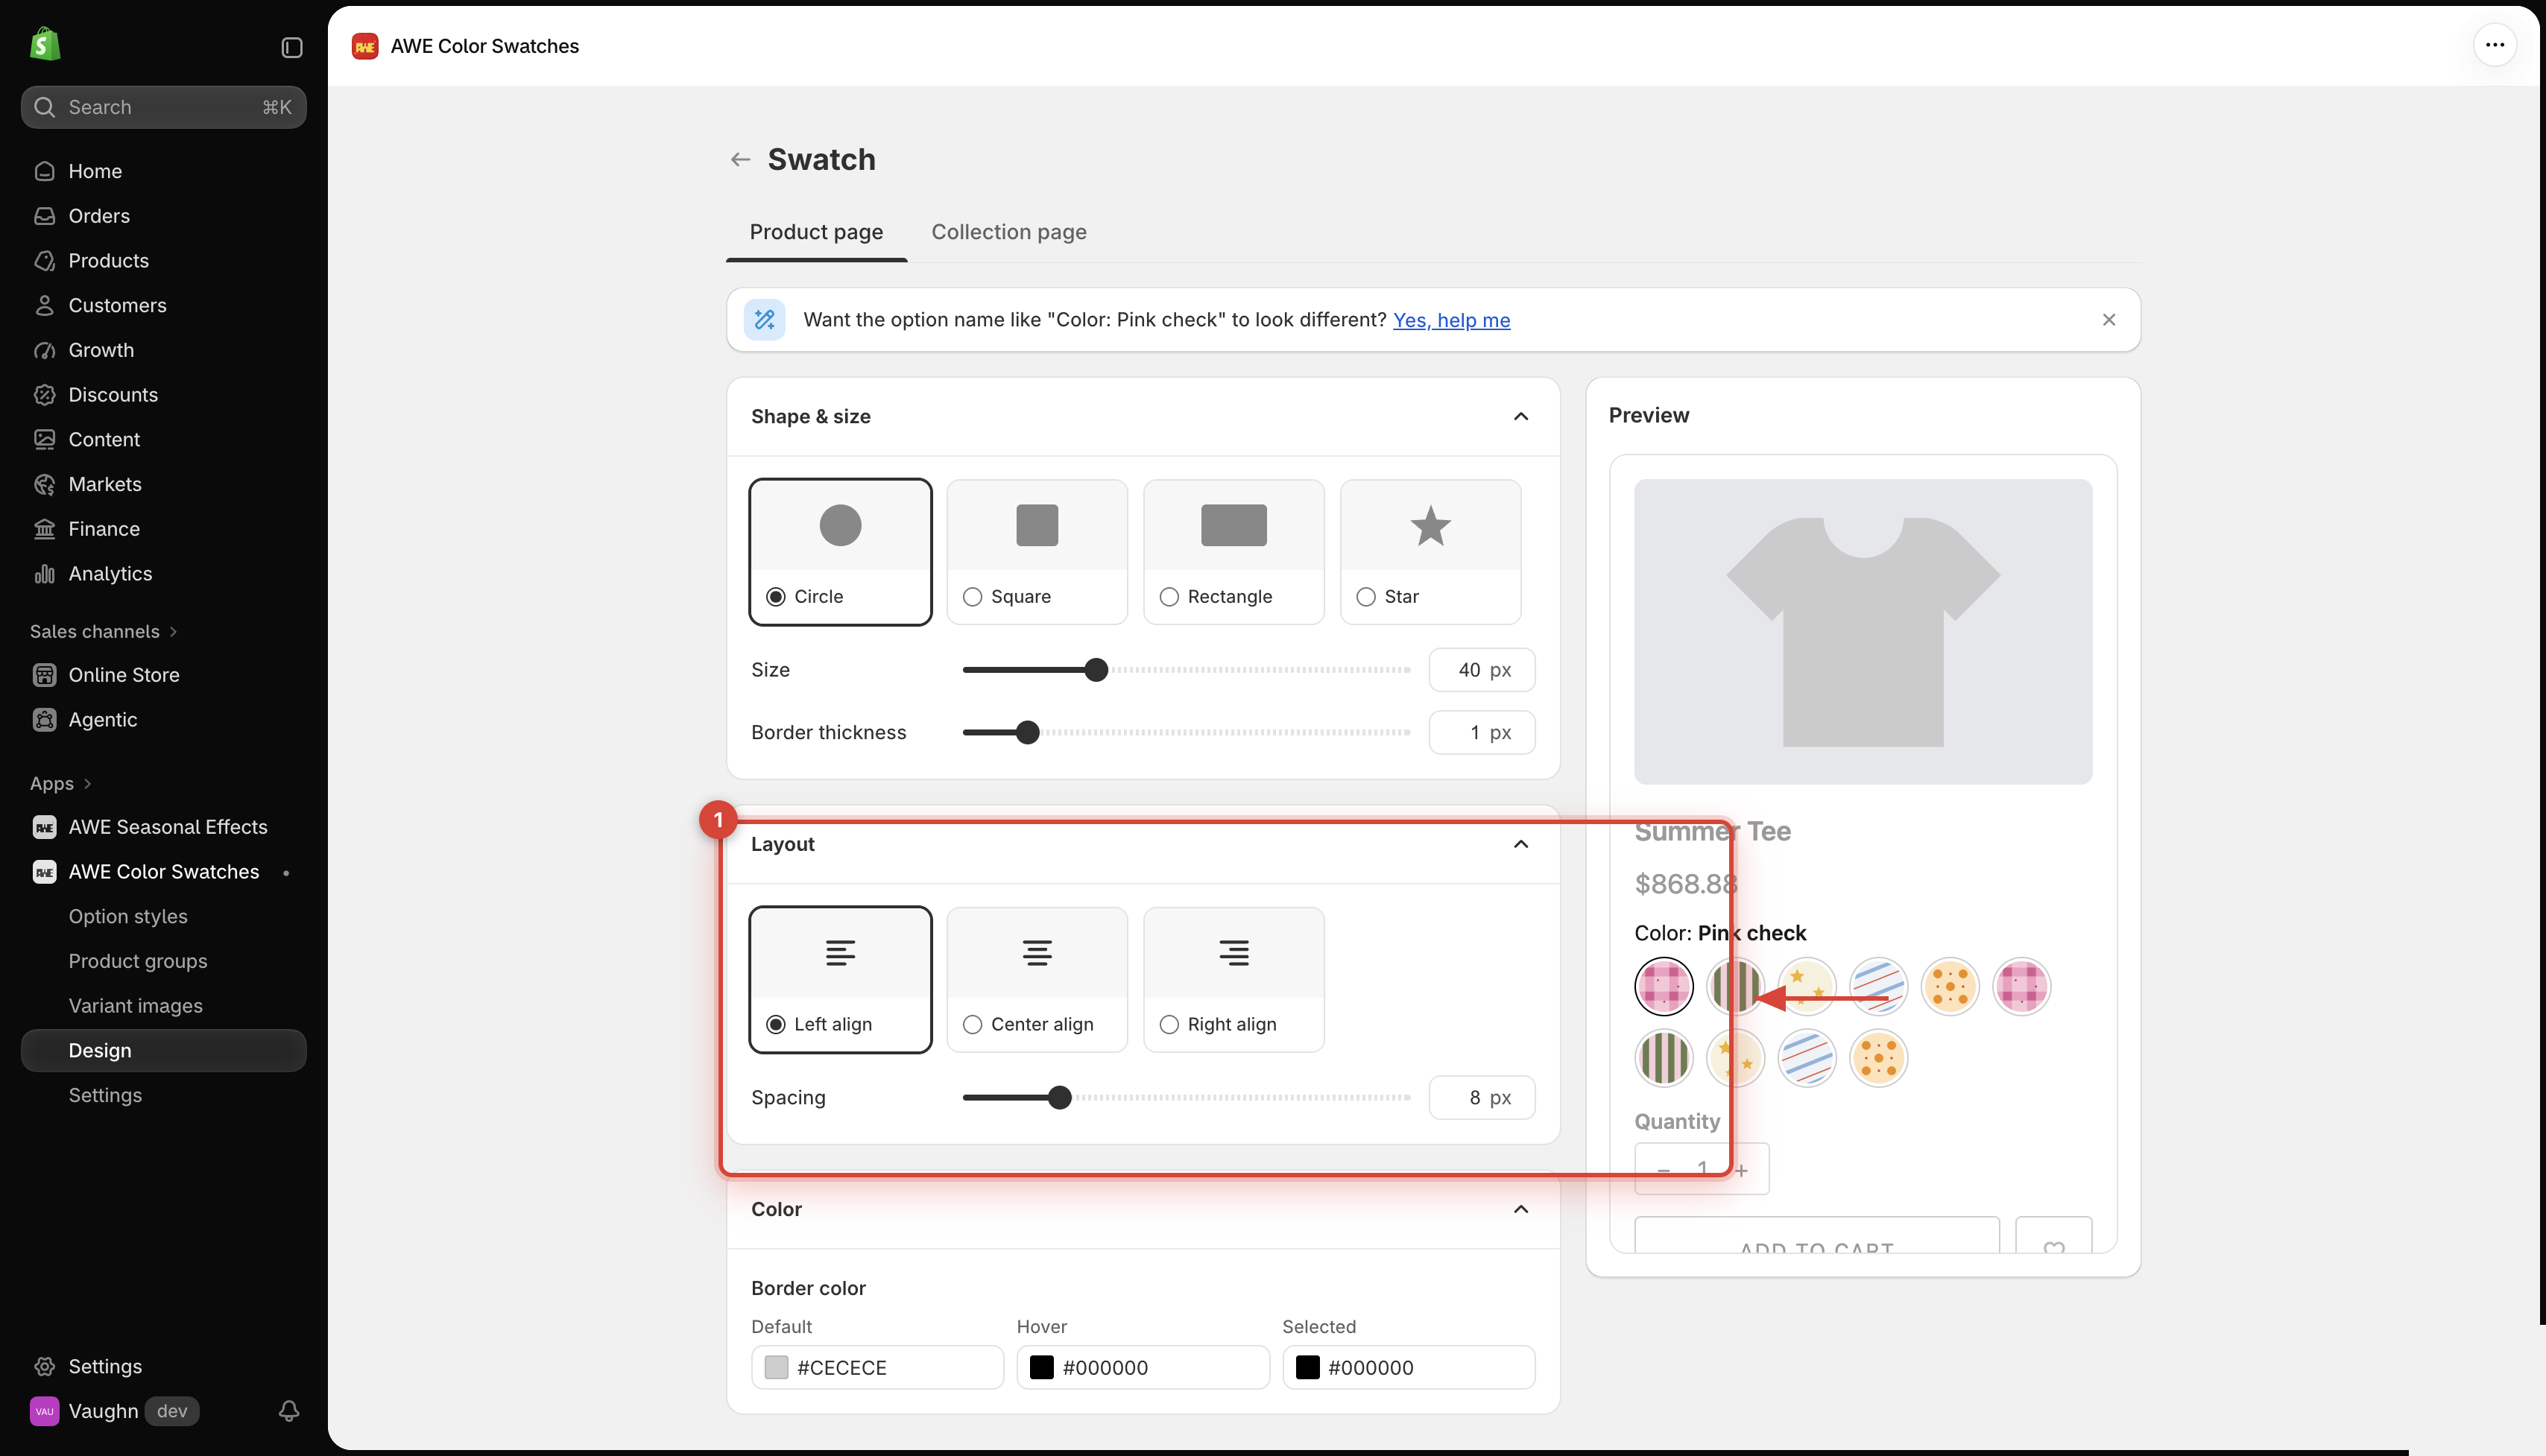Click the Default border color field
This screenshot has width=2546, height=1456.
[x=877, y=1367]
